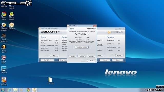The height and width of the screenshot is (92, 164).
Task: Open McAfee AntiVirus desktop icon
Action: [4, 60]
